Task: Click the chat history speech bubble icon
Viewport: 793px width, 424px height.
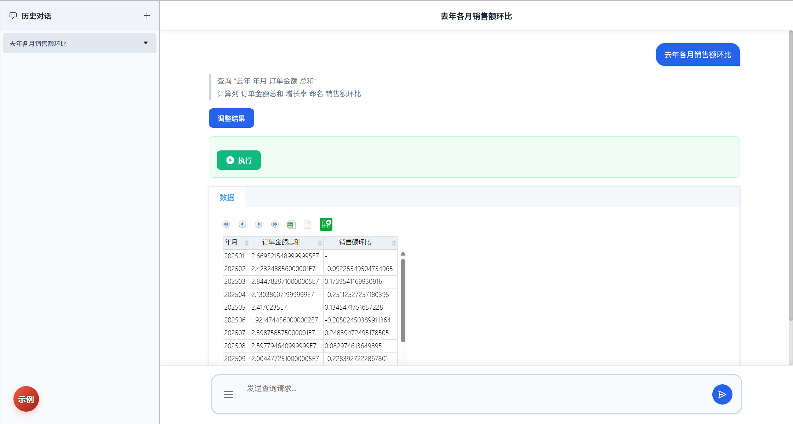Action: pyautogui.click(x=13, y=16)
